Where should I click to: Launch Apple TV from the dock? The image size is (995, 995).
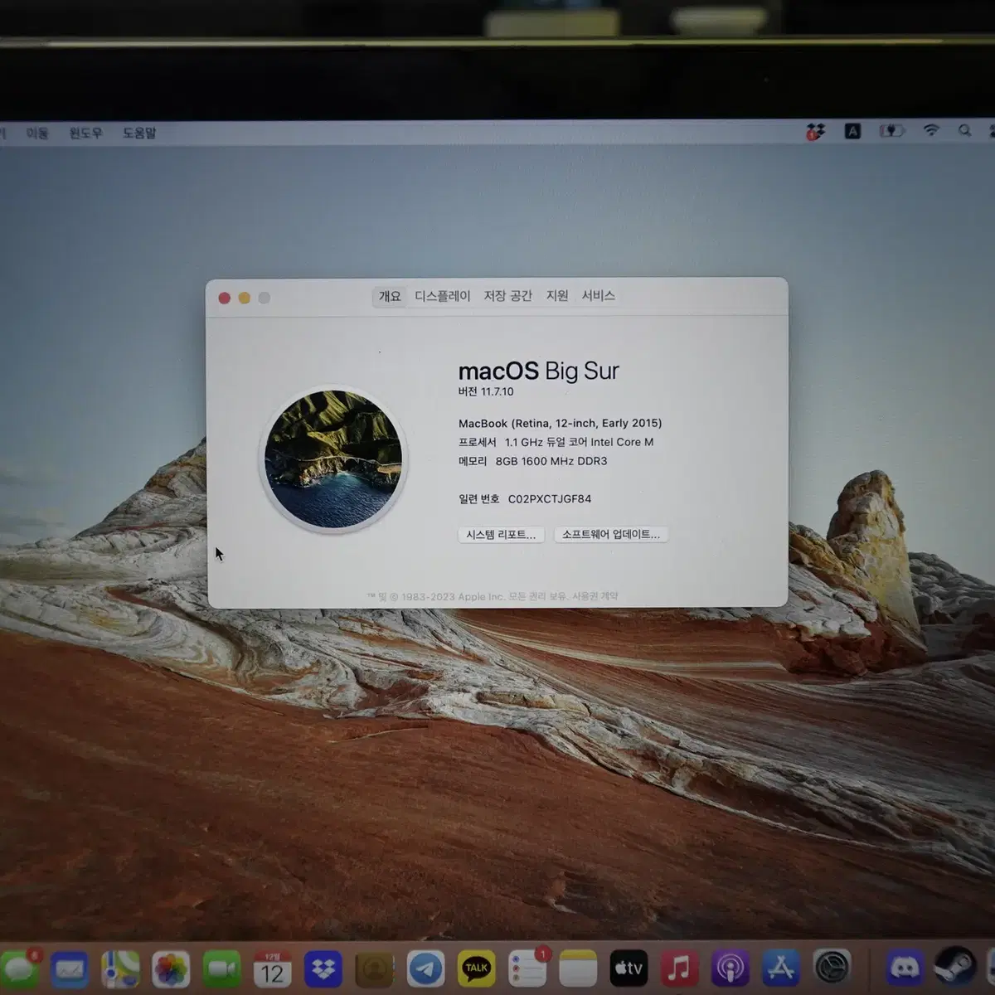point(629,968)
